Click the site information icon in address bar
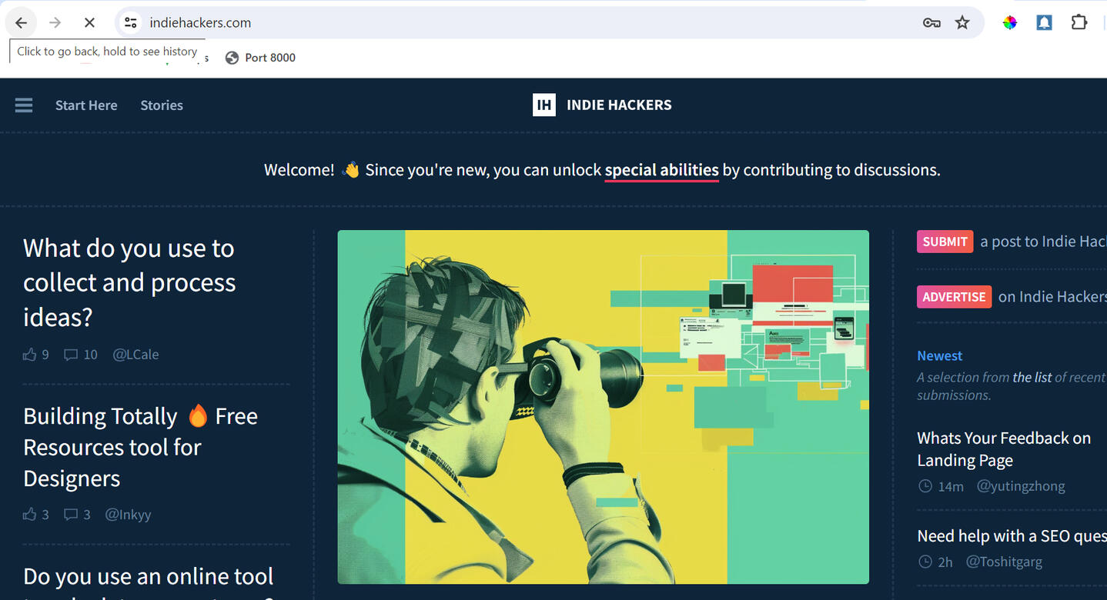Viewport: 1107px width, 600px height. pyautogui.click(x=132, y=23)
